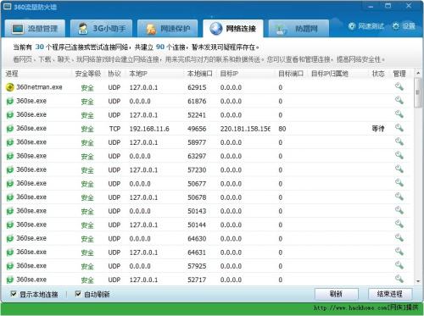Select local IP 192.168.11.6 cell
Image resolution: width=424 pixels, height=316 pixels.
tap(149, 129)
